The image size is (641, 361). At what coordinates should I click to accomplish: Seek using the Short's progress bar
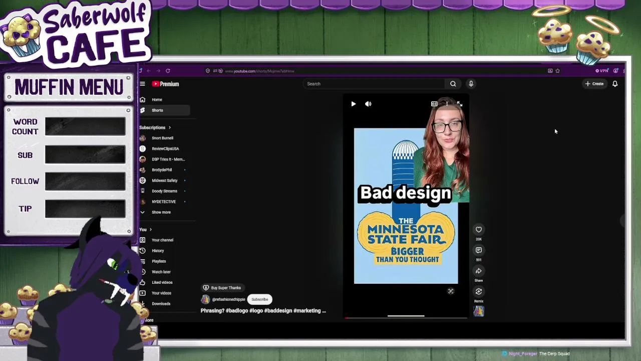[x=406, y=317]
